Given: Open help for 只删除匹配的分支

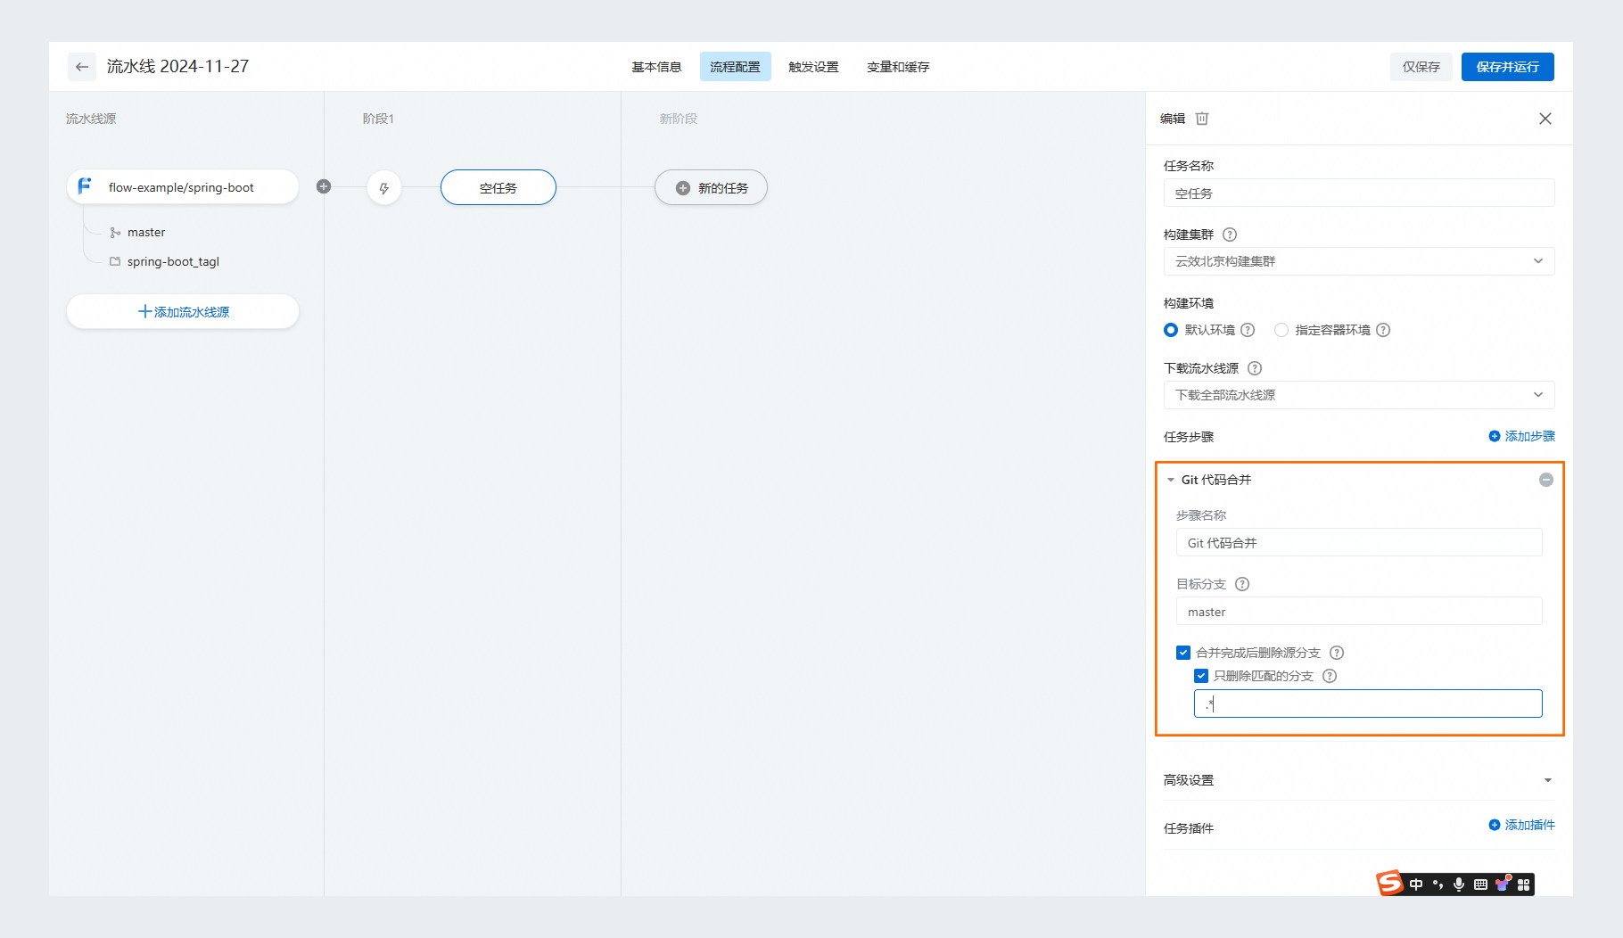Looking at the screenshot, I should point(1330,676).
